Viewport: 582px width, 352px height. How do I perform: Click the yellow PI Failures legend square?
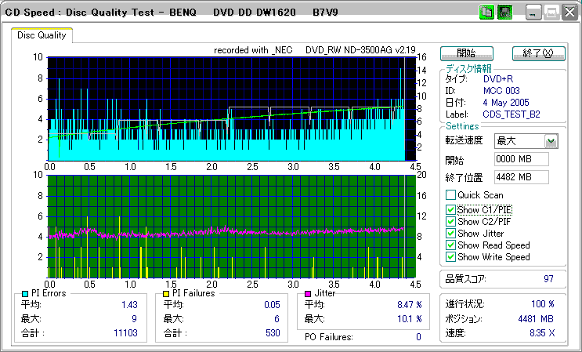(165, 293)
